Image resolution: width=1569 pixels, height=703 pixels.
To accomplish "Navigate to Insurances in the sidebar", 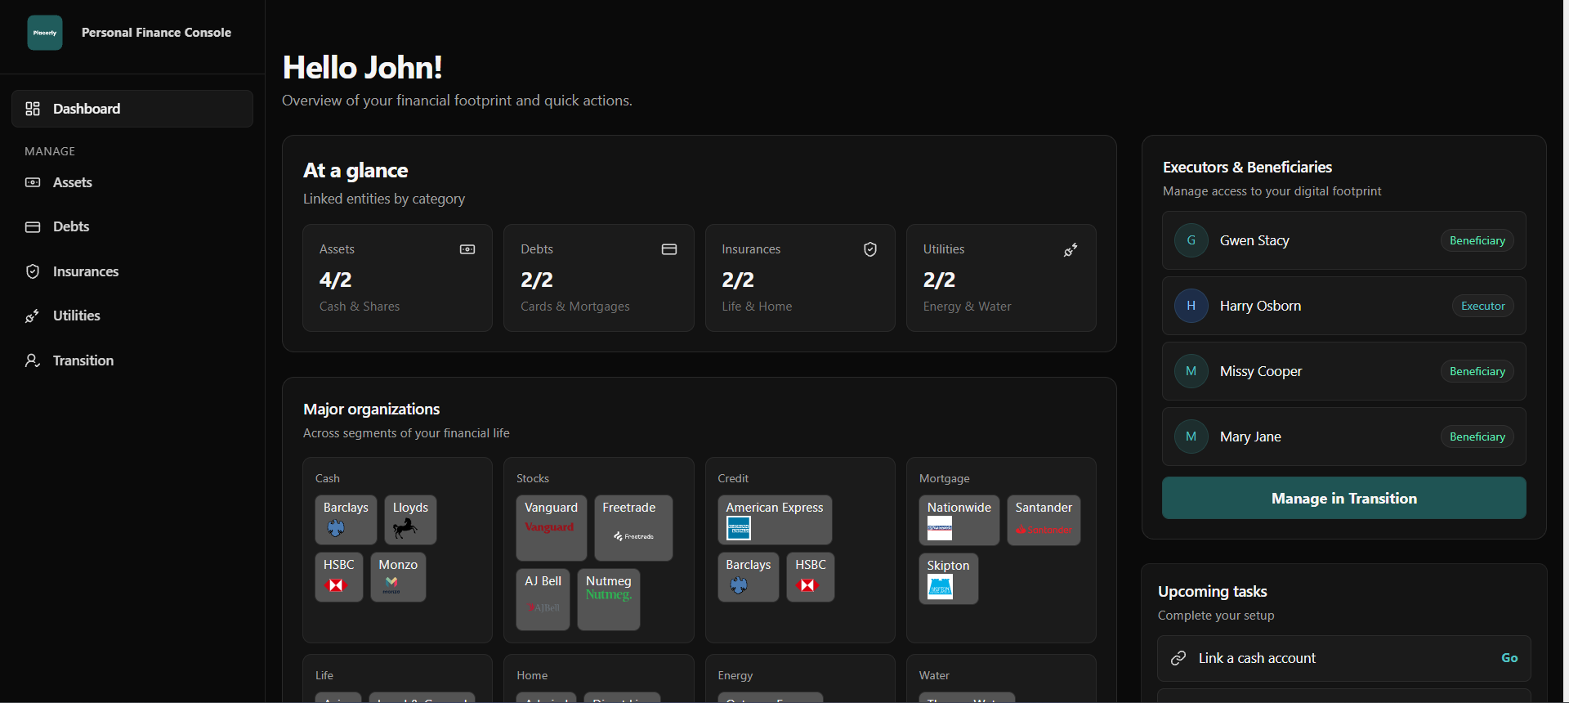I will point(132,271).
